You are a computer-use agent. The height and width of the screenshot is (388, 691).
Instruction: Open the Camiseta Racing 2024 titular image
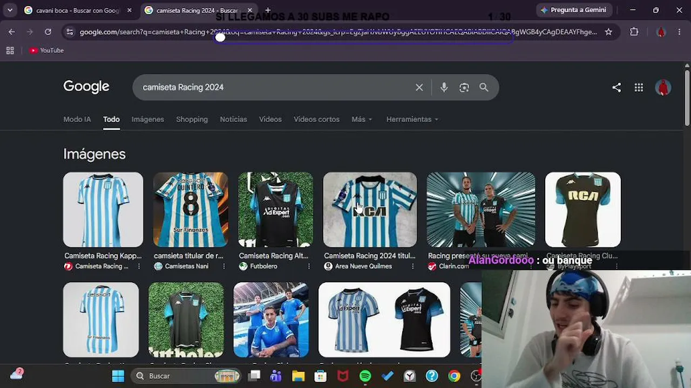(370, 210)
